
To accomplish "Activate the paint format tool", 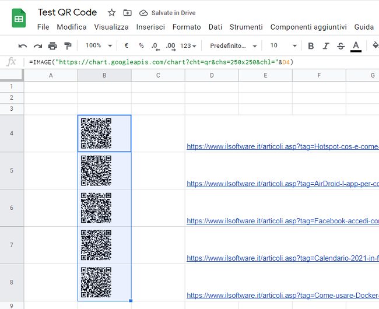I will pyautogui.click(x=68, y=45).
